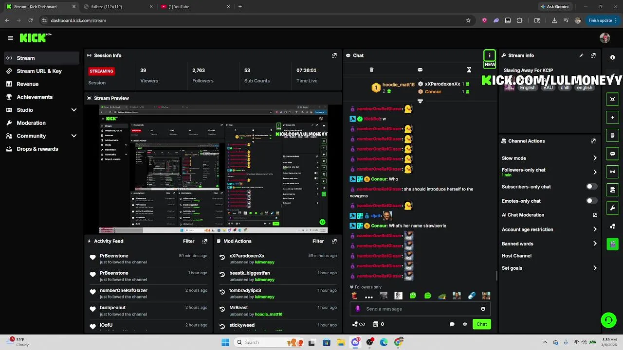Click the wrench icon in the right sidebar
Screen dimensions: 623x350
point(612,208)
